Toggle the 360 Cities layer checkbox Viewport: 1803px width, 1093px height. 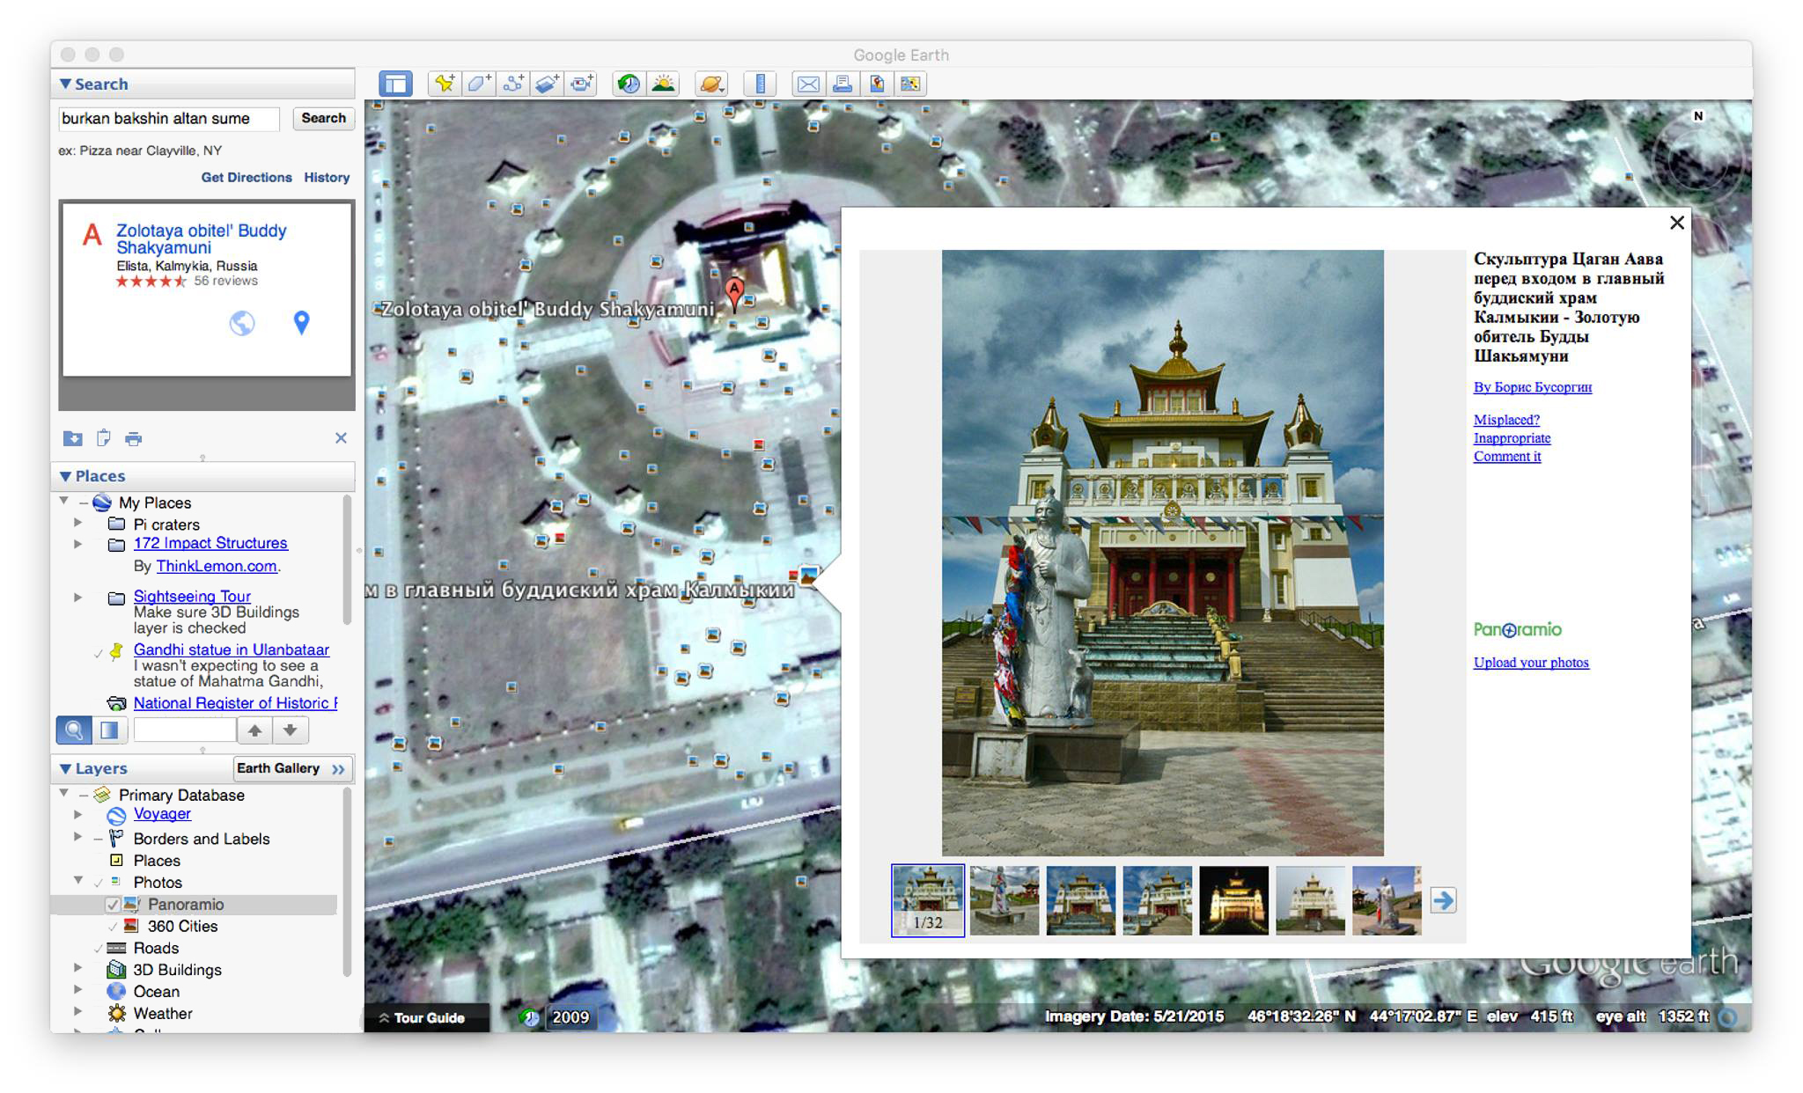point(113,927)
